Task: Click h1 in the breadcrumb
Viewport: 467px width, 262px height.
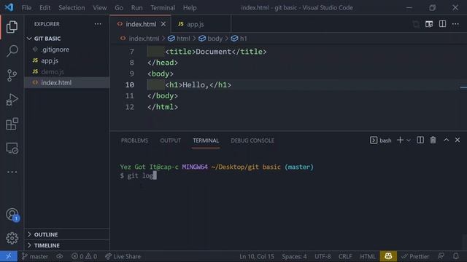Action: click(x=239, y=39)
